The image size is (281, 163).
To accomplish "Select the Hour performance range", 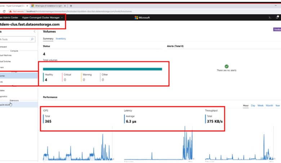I will tap(246, 105).
